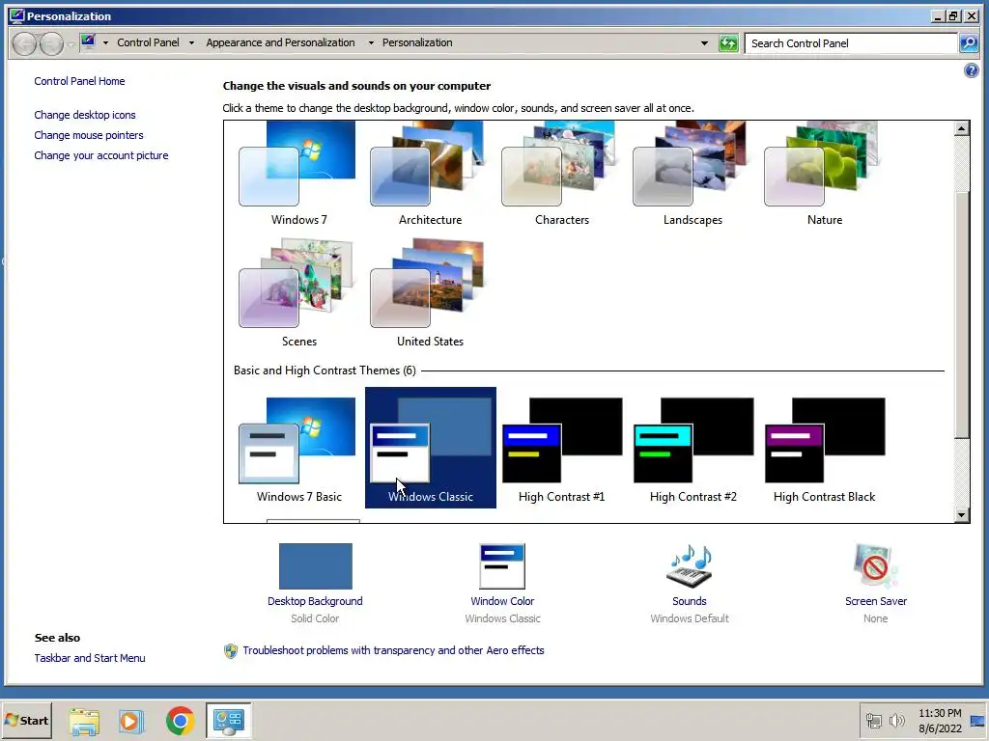
Task: Select the Windows Classic theme
Action: click(430, 448)
